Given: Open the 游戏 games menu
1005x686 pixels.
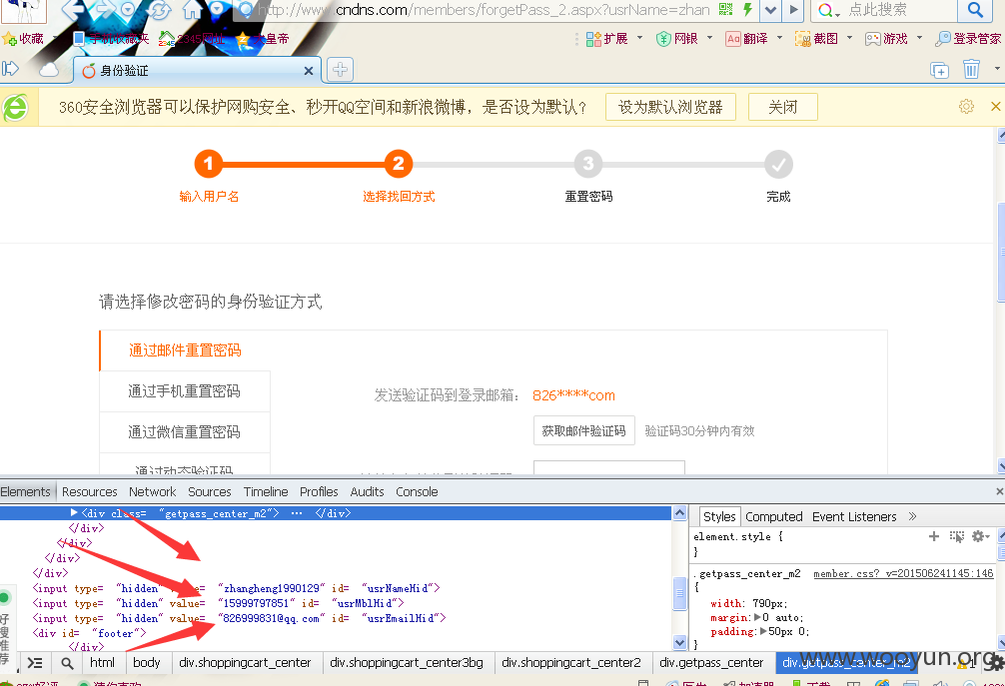Looking at the screenshot, I should (x=886, y=39).
